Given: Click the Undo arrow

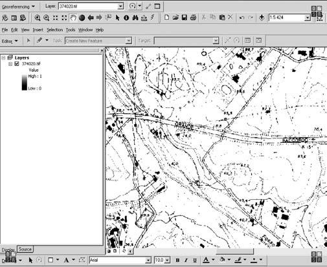Looking at the screenshot, I should (x=242, y=17).
